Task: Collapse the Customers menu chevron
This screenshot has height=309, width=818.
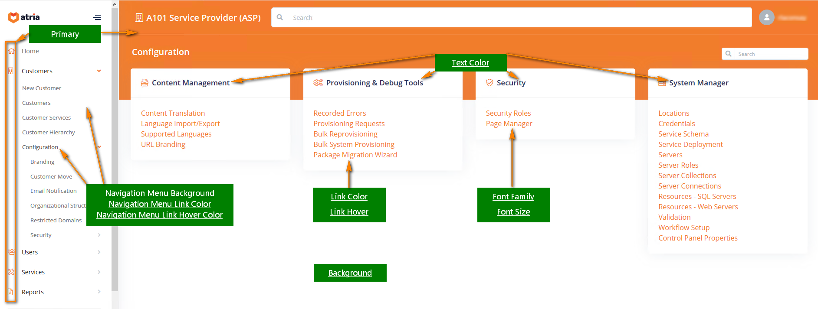Action: tap(99, 71)
